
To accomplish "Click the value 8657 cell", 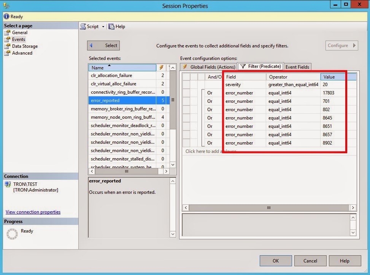I will tap(338, 135).
